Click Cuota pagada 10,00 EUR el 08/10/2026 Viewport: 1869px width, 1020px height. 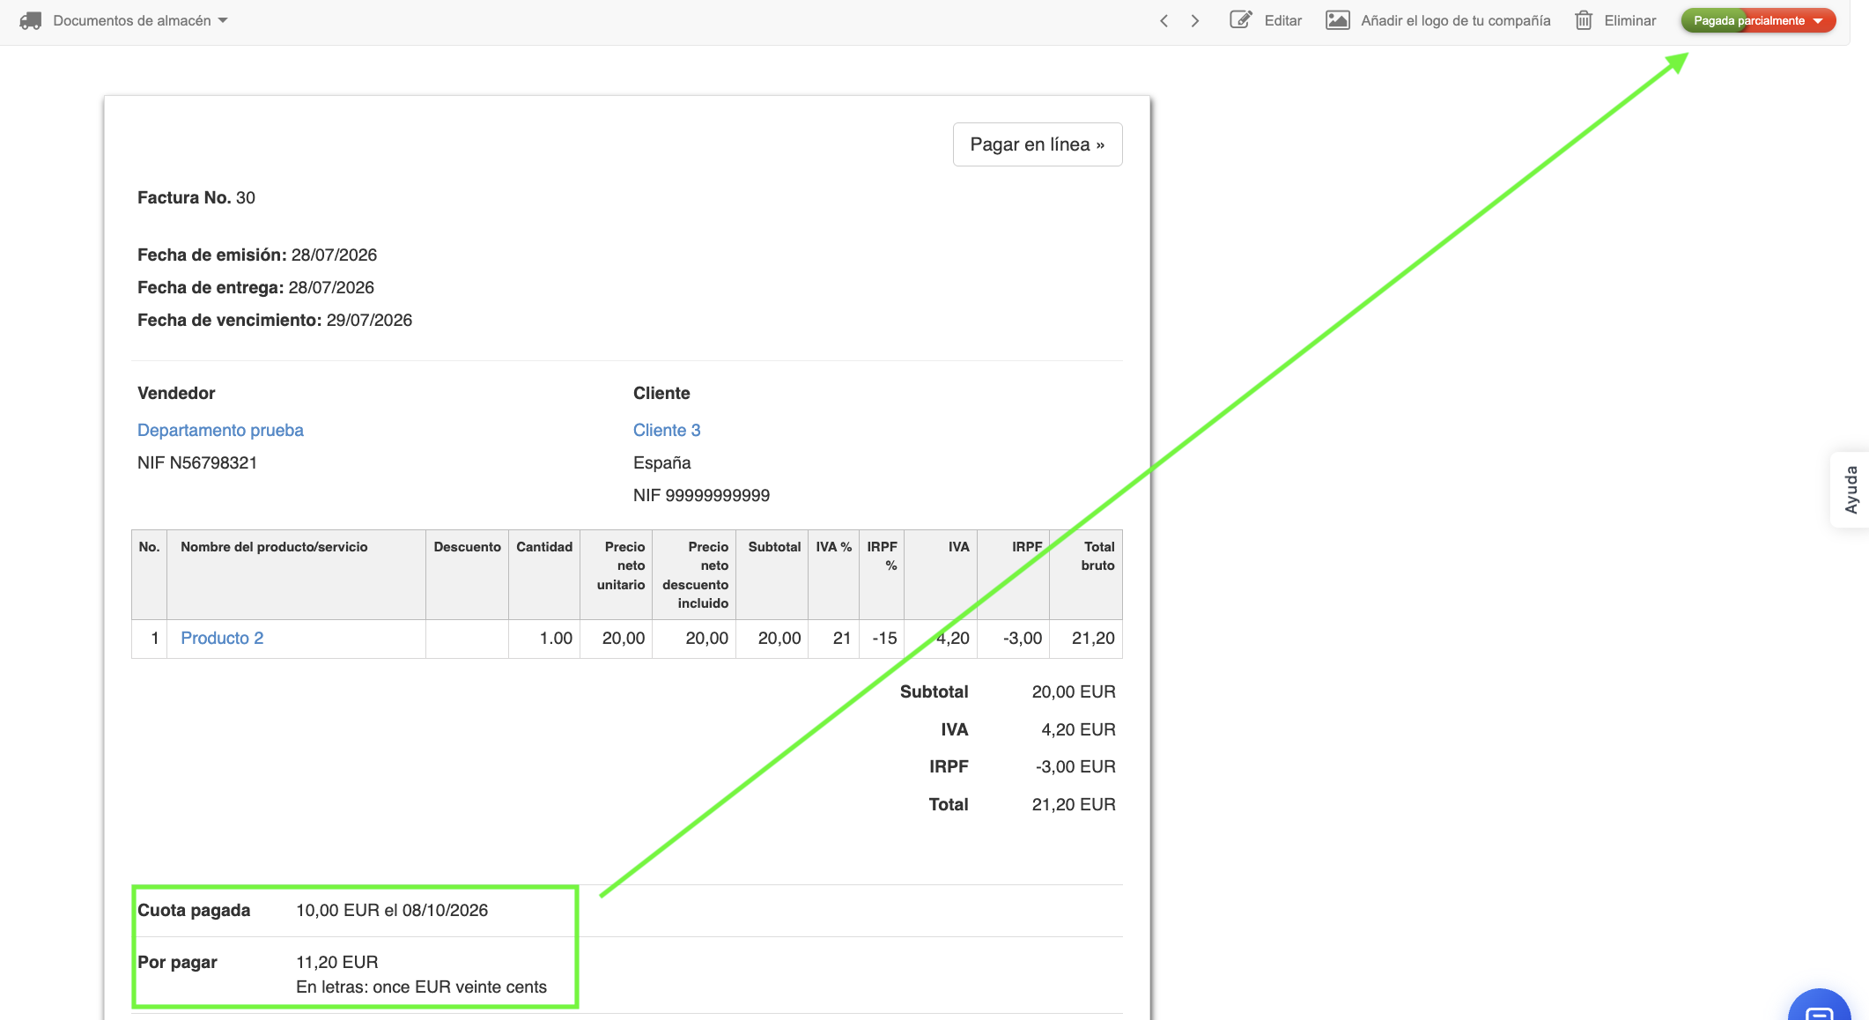(x=313, y=910)
